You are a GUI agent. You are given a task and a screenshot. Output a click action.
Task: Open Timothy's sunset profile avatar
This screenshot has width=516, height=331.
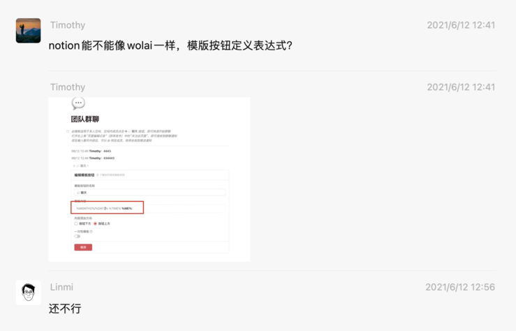point(29,31)
